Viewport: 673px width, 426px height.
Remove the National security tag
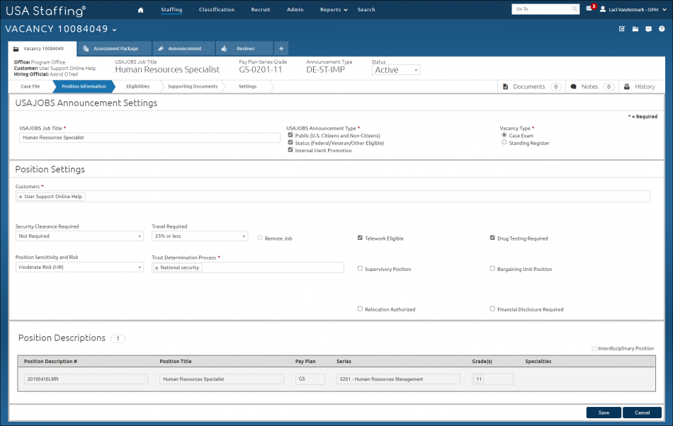pyautogui.click(x=157, y=268)
